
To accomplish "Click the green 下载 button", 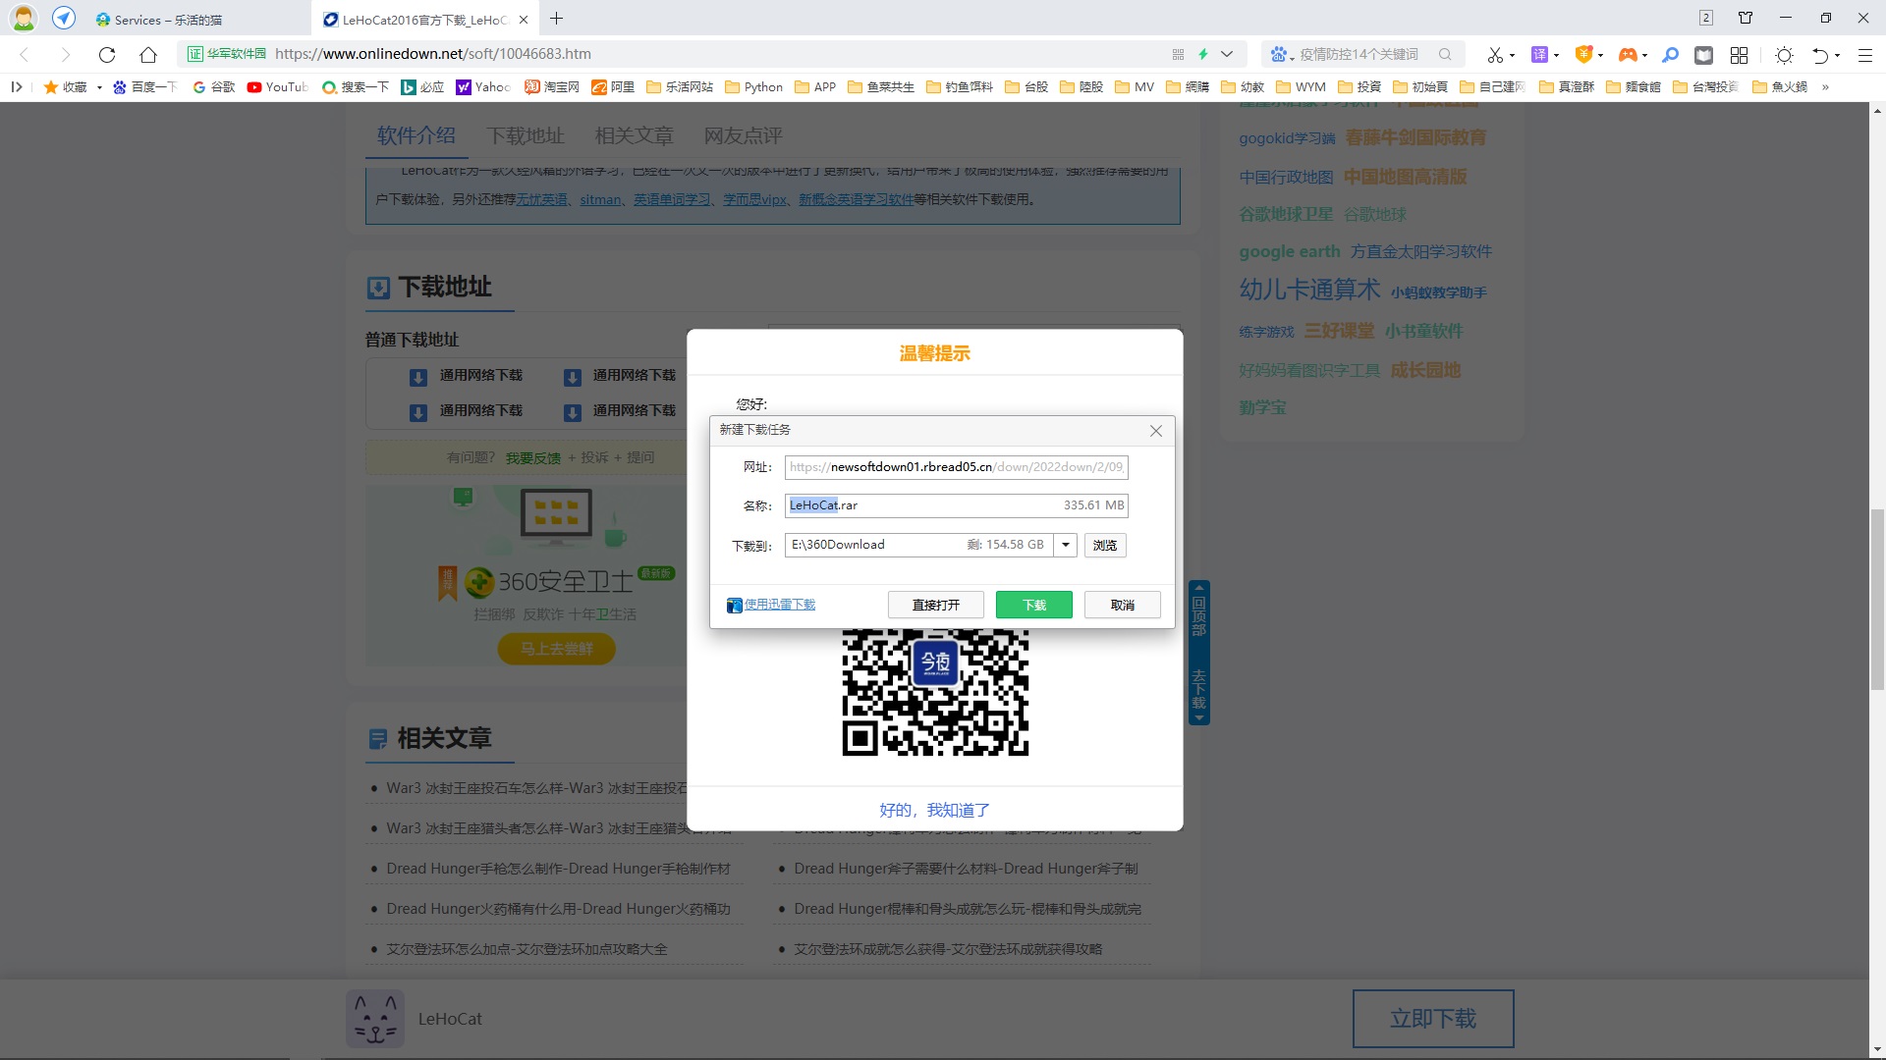I will (1033, 605).
